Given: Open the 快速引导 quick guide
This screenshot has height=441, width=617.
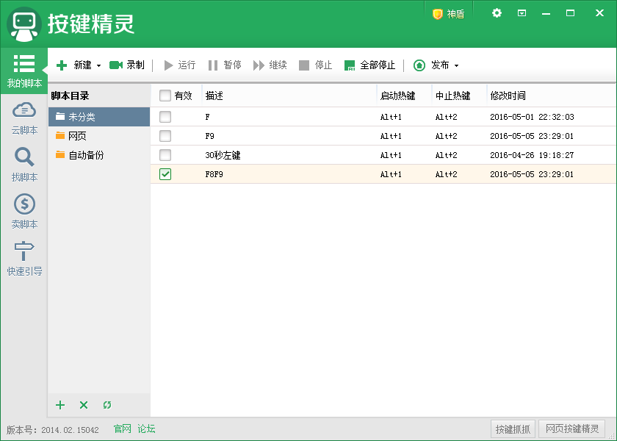Looking at the screenshot, I should coord(24,258).
